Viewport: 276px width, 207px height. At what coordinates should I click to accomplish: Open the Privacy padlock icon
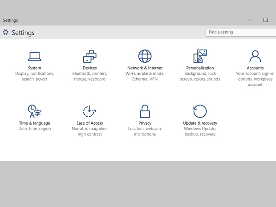point(145,111)
